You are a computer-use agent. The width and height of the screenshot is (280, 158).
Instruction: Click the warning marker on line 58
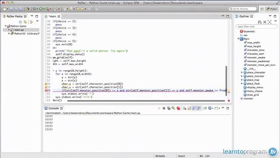tap(46, 84)
